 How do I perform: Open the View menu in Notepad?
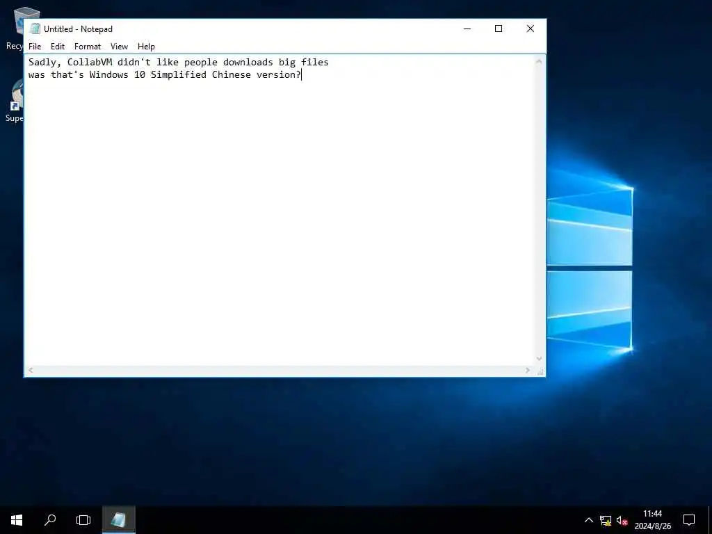tap(119, 47)
